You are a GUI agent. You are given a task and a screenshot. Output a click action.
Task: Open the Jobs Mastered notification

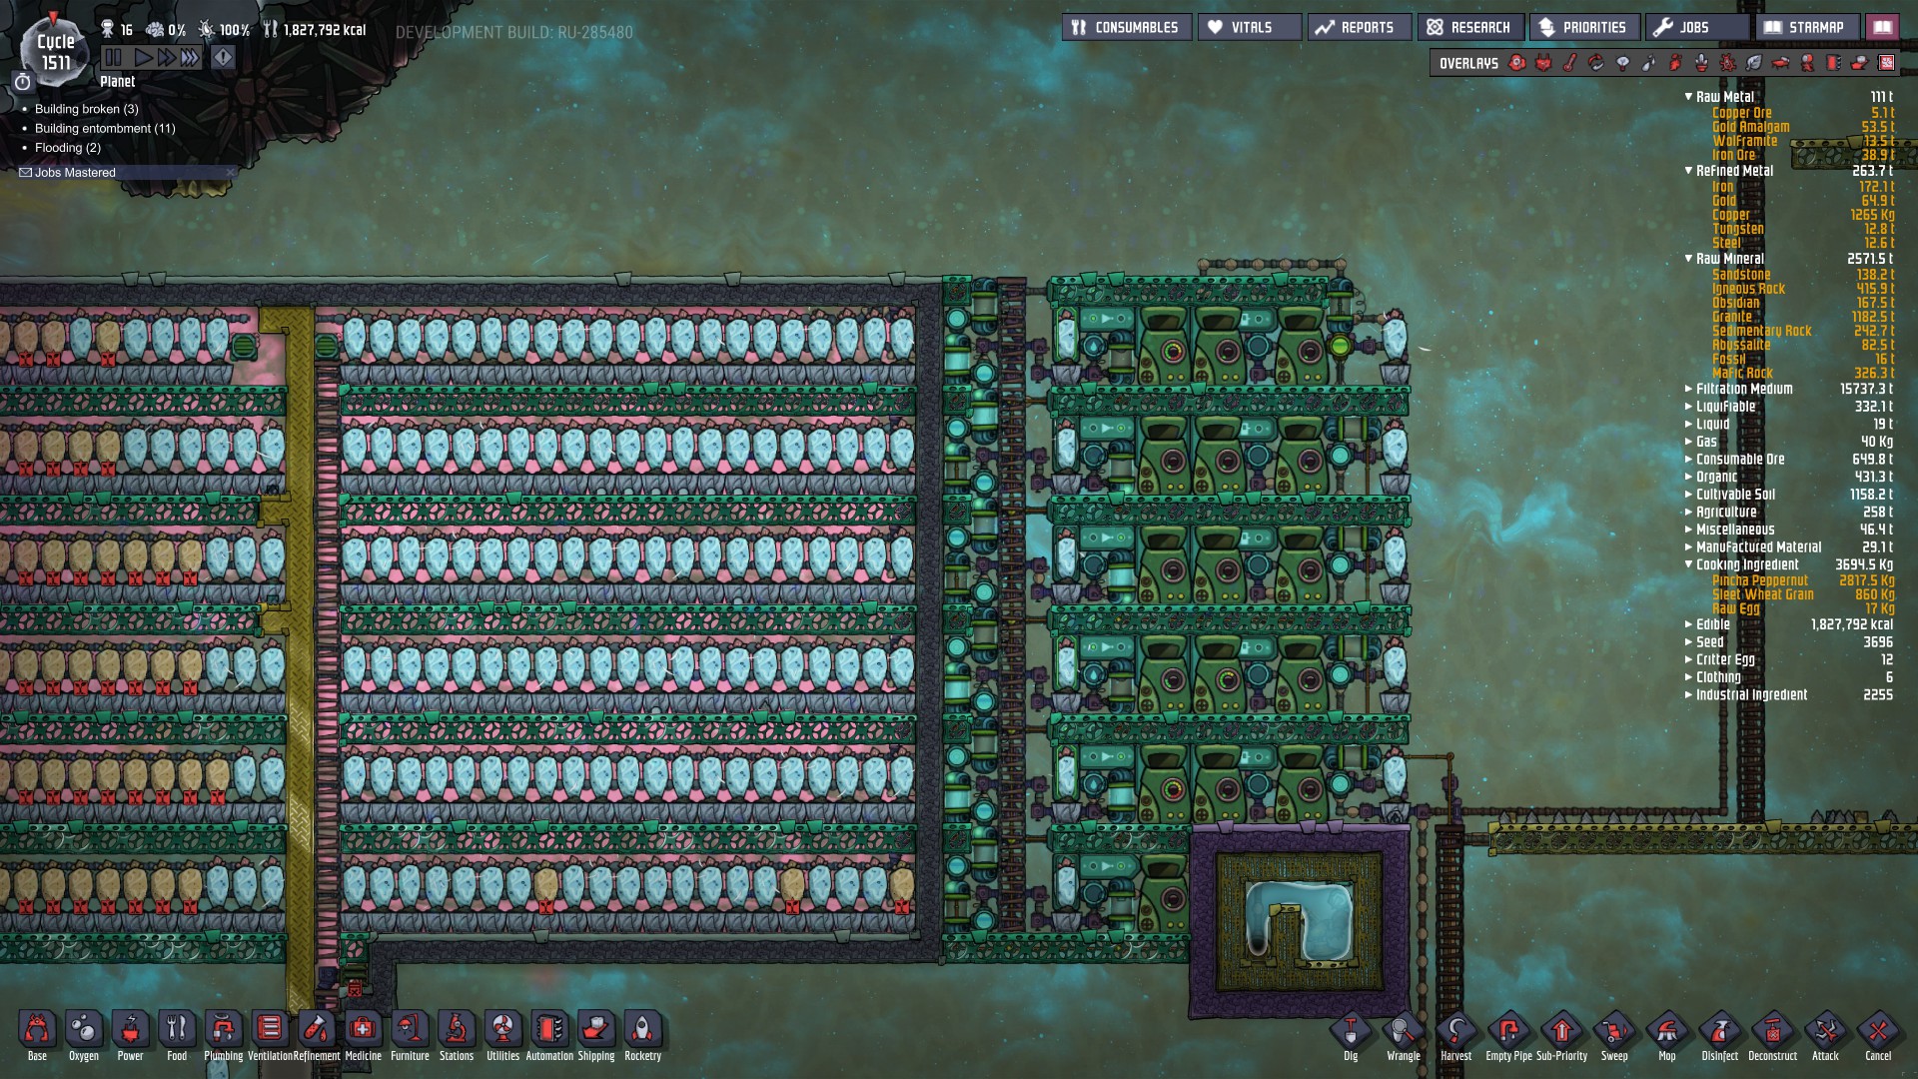point(75,173)
